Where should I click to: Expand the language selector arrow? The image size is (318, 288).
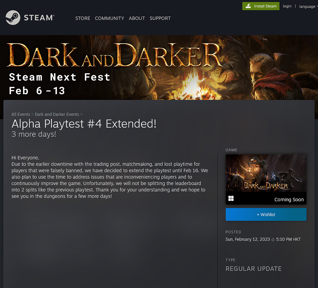click(316, 6)
